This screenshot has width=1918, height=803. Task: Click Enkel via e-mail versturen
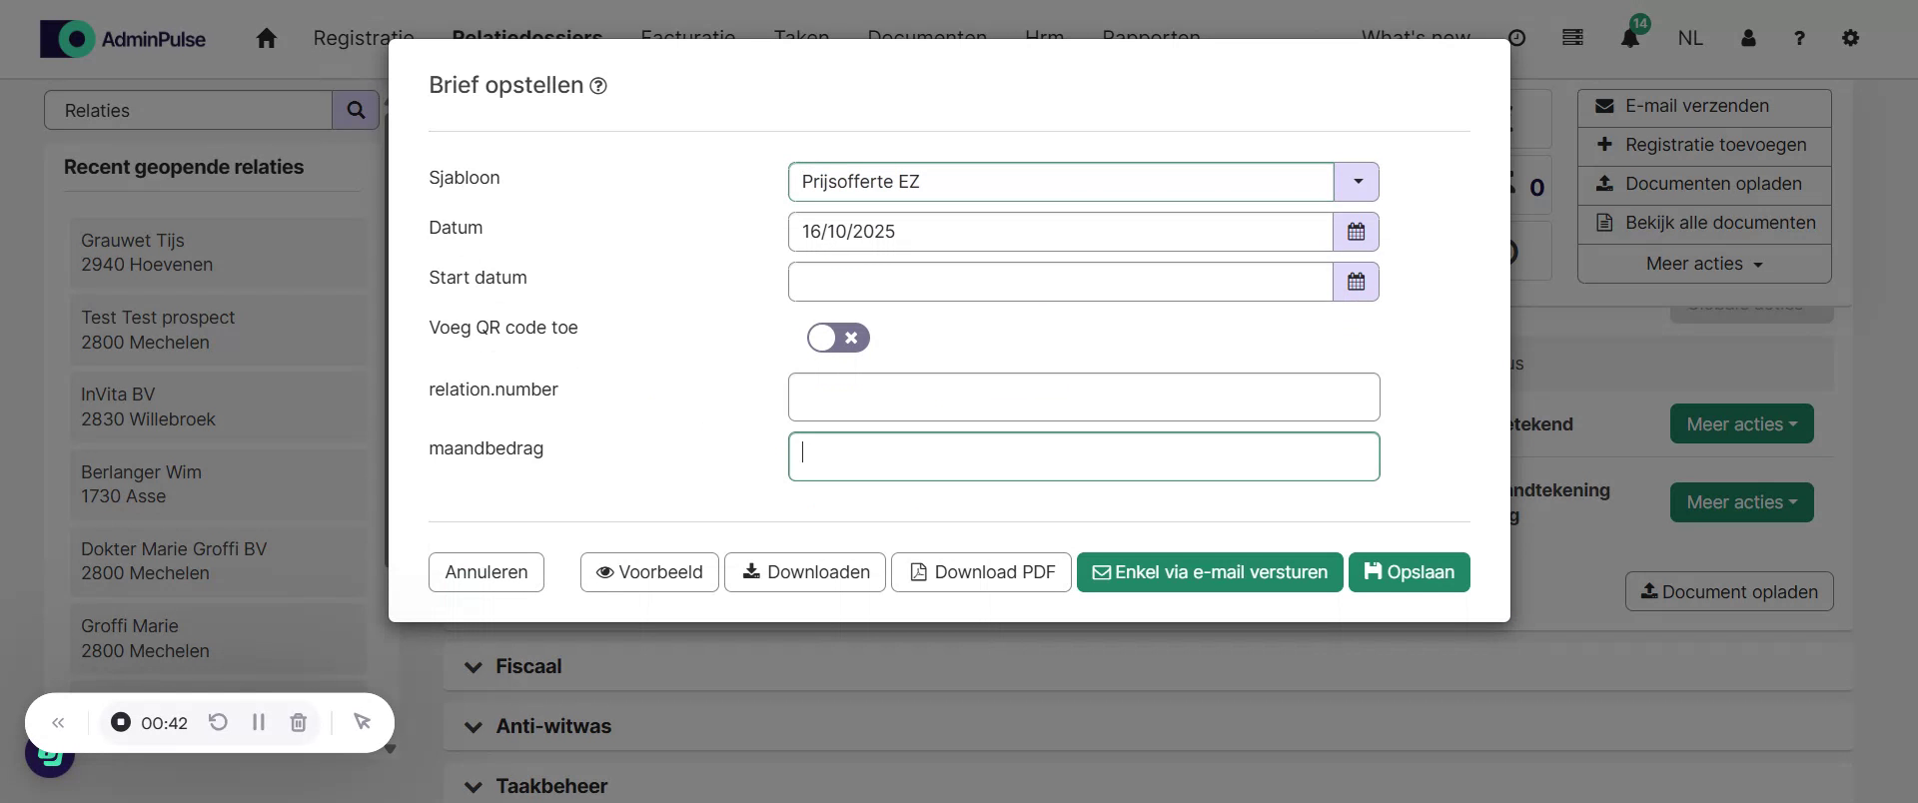[x=1210, y=572]
